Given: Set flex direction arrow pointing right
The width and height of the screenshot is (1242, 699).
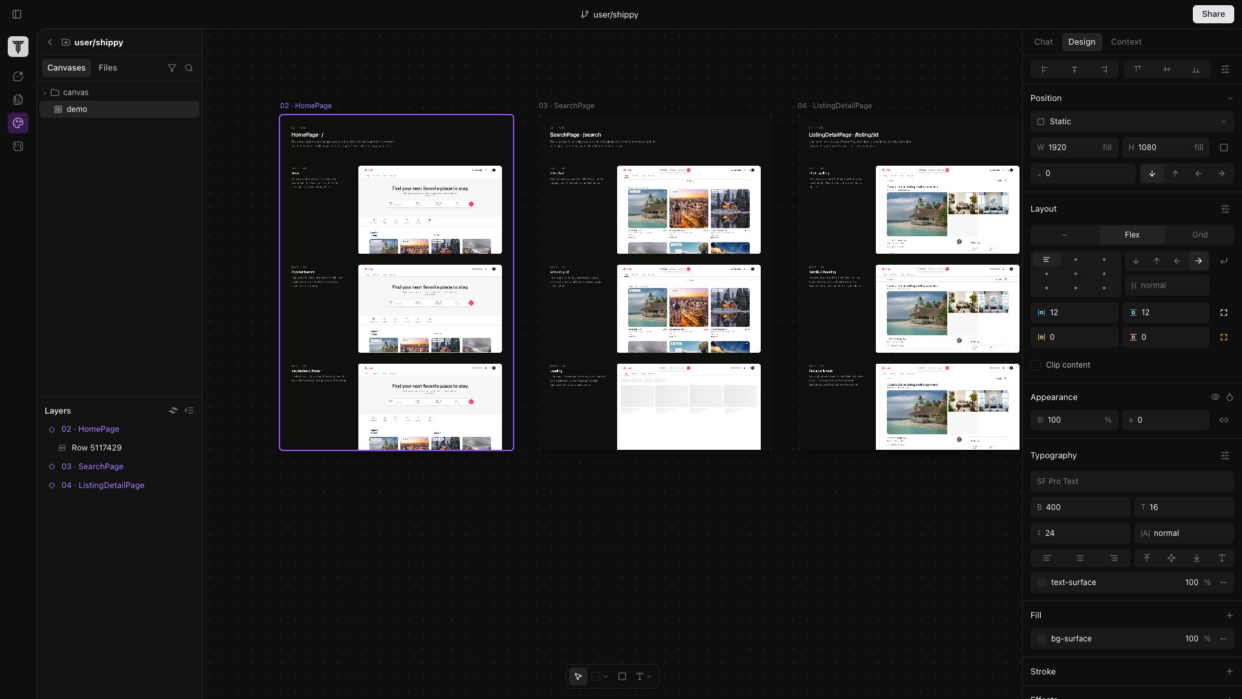Looking at the screenshot, I should [1199, 261].
